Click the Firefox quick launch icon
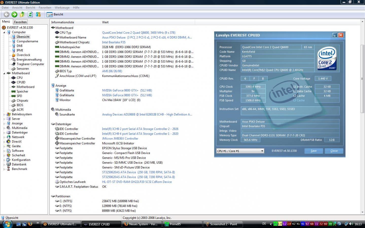The height and width of the screenshot is (228, 365). tap(30, 224)
